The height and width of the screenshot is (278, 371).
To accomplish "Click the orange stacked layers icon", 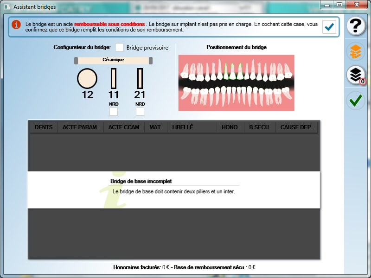I will click(x=356, y=52).
